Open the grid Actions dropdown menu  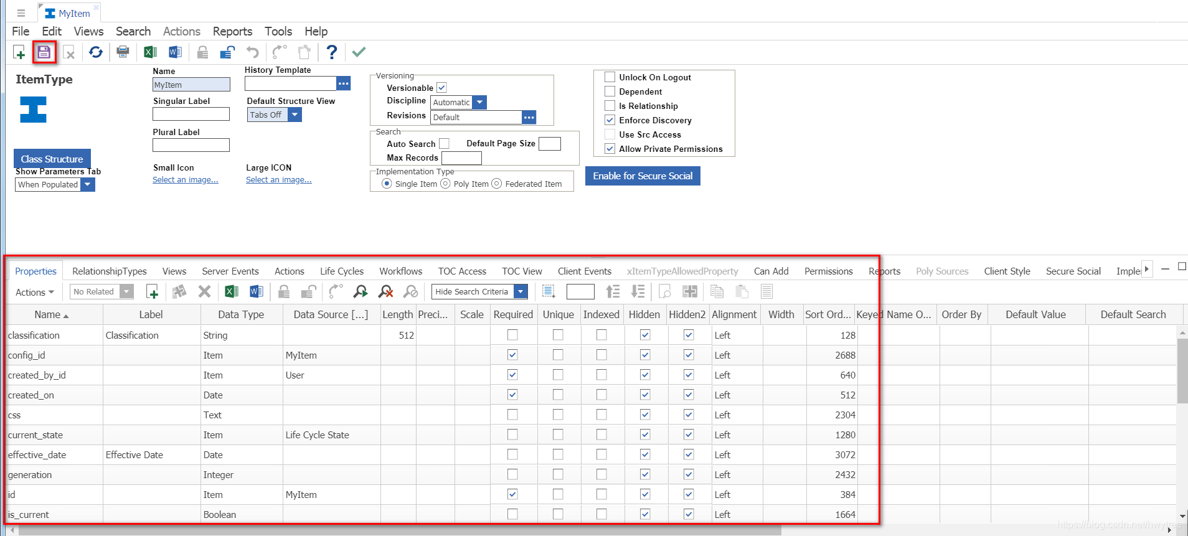tap(35, 292)
